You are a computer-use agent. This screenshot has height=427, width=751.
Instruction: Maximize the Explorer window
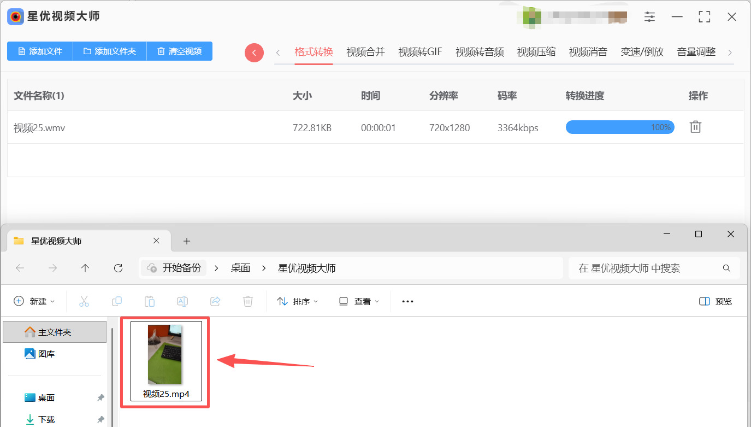698,234
